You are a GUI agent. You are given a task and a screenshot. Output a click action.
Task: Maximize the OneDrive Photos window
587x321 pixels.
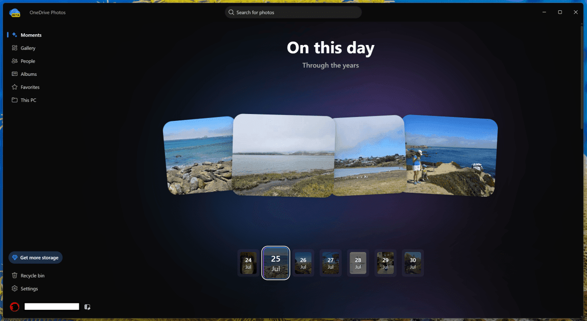click(560, 12)
